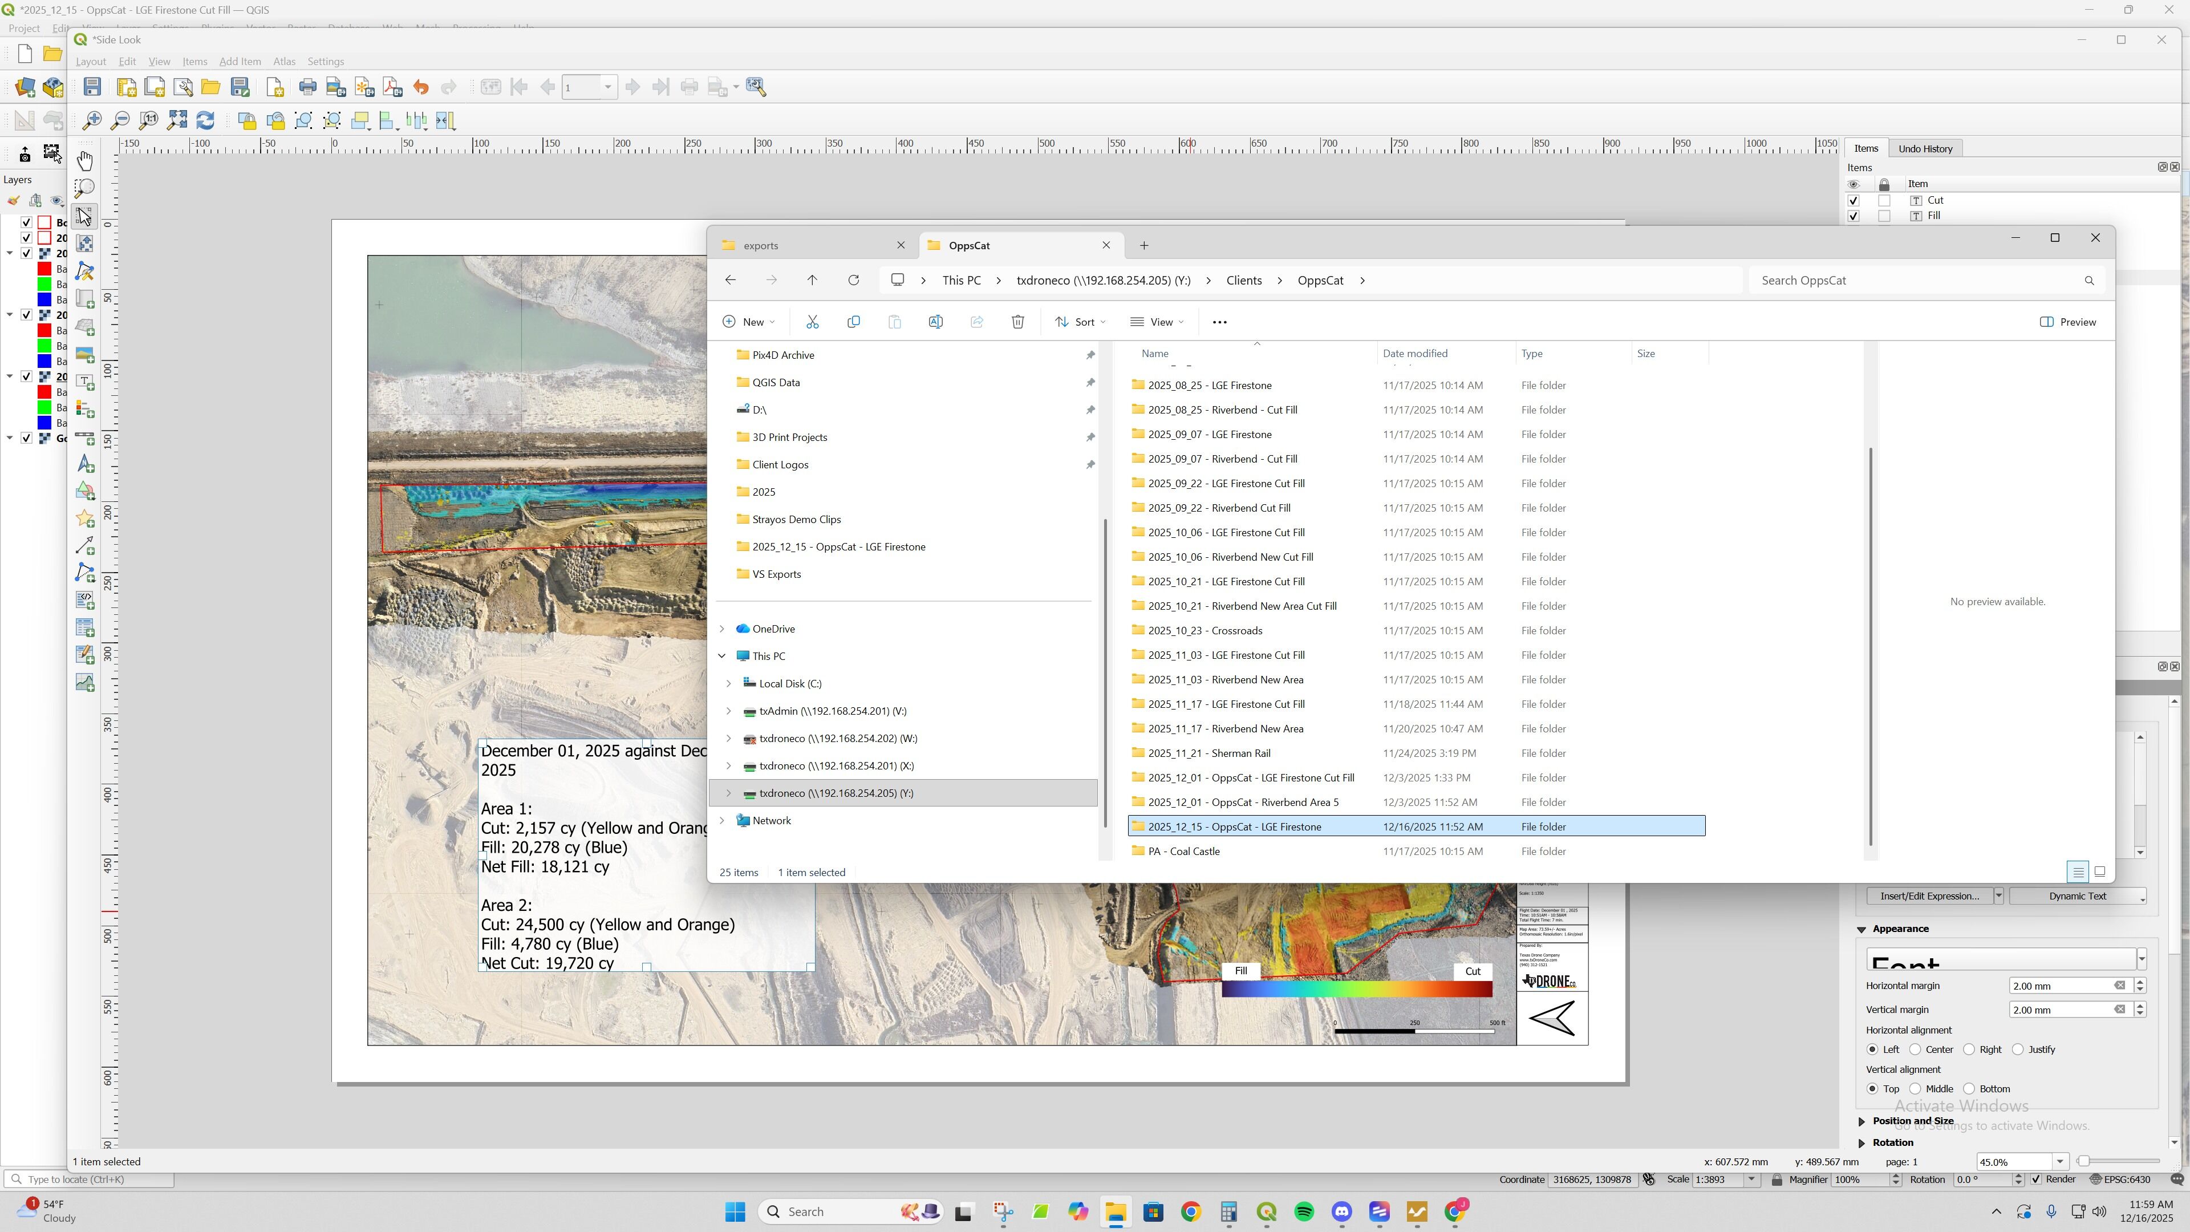Select the Zoom tool in layout toolbox
The image size is (2190, 1232).
pos(85,188)
